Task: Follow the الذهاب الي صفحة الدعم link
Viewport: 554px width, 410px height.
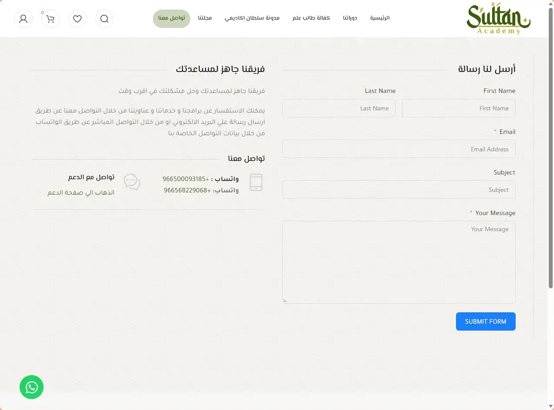Action: 81,193
